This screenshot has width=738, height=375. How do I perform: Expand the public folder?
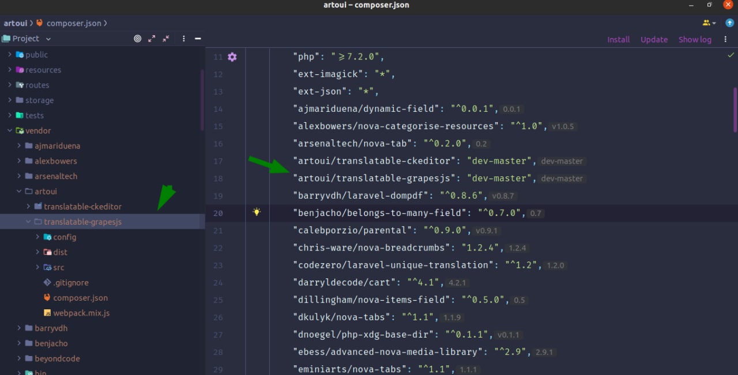point(10,55)
